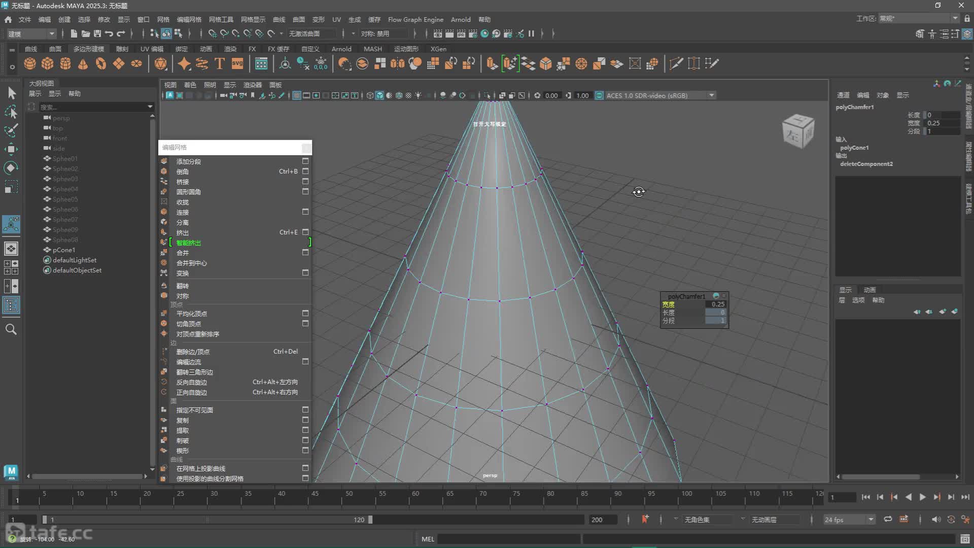Click the undo arrow in status line

[x=109, y=33]
